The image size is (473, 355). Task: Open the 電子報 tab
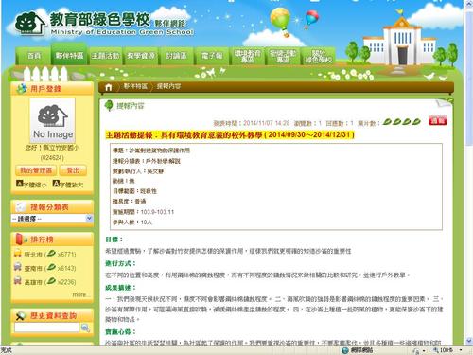click(212, 56)
